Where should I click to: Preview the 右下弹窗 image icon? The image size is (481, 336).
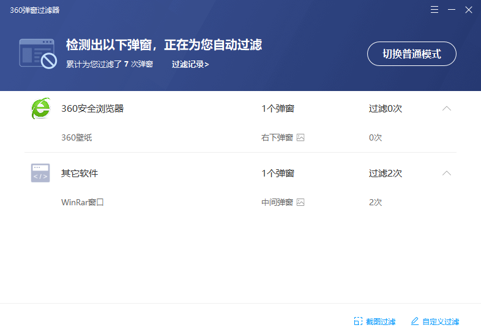[300, 137]
